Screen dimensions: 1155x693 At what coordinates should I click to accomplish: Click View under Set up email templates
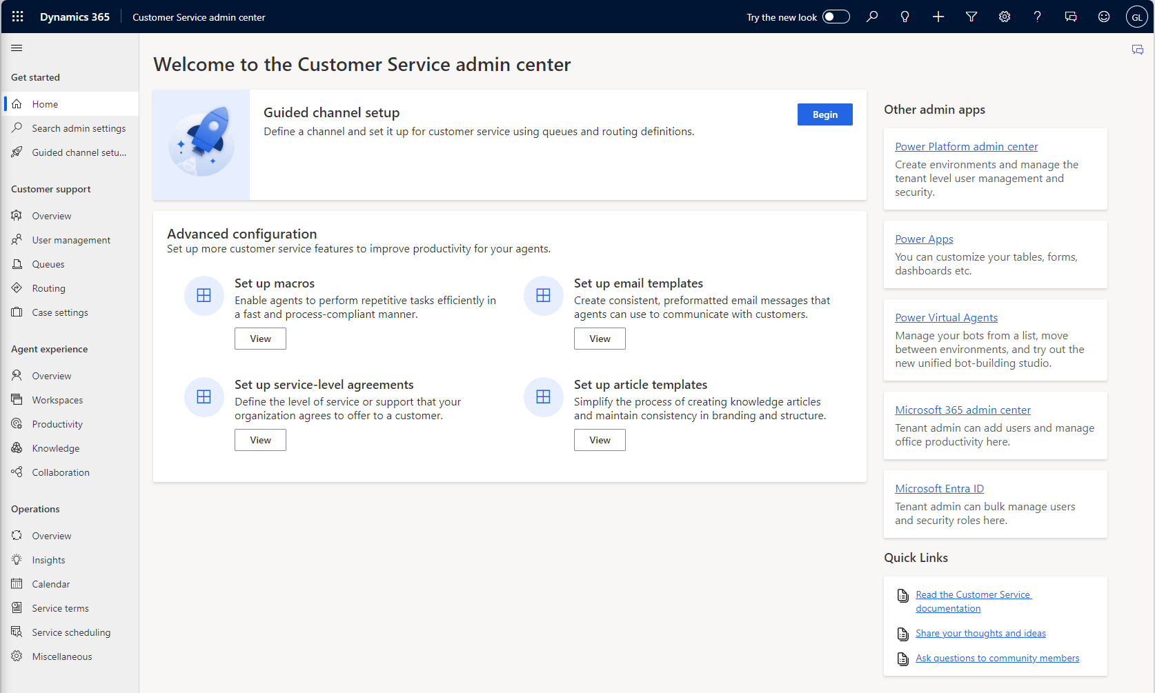coord(600,339)
